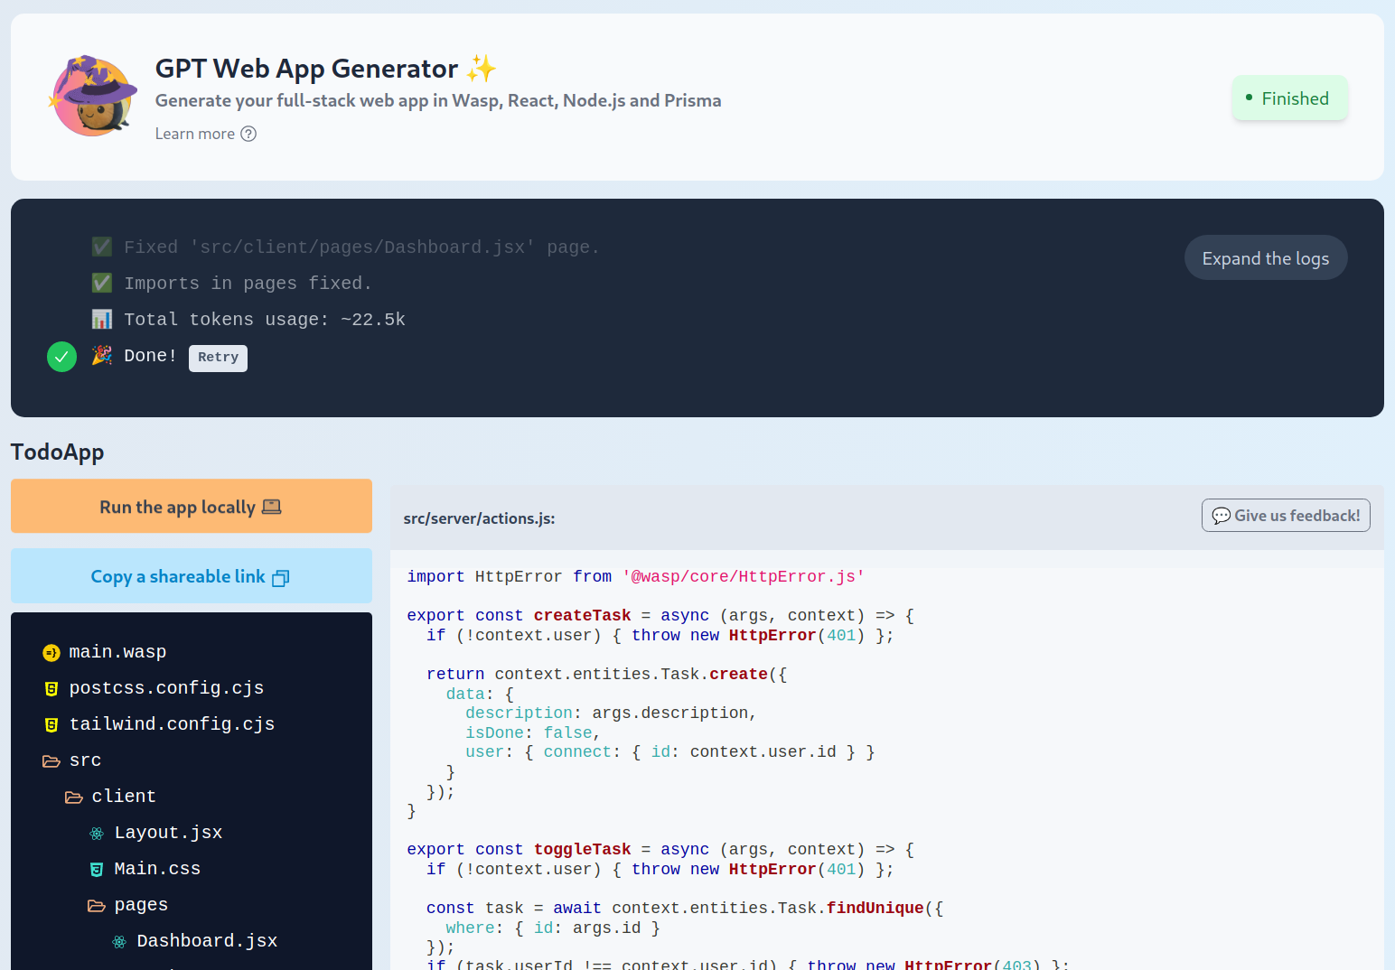Open tailwind.config.cjs file

(172, 724)
